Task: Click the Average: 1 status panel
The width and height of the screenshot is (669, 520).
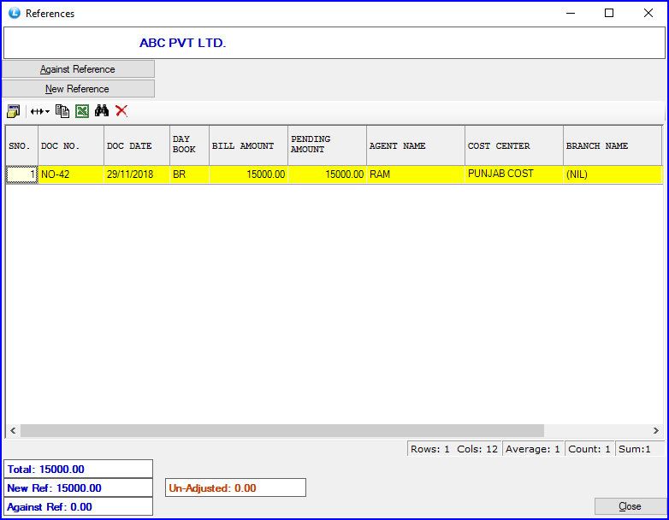Action: 533,449
